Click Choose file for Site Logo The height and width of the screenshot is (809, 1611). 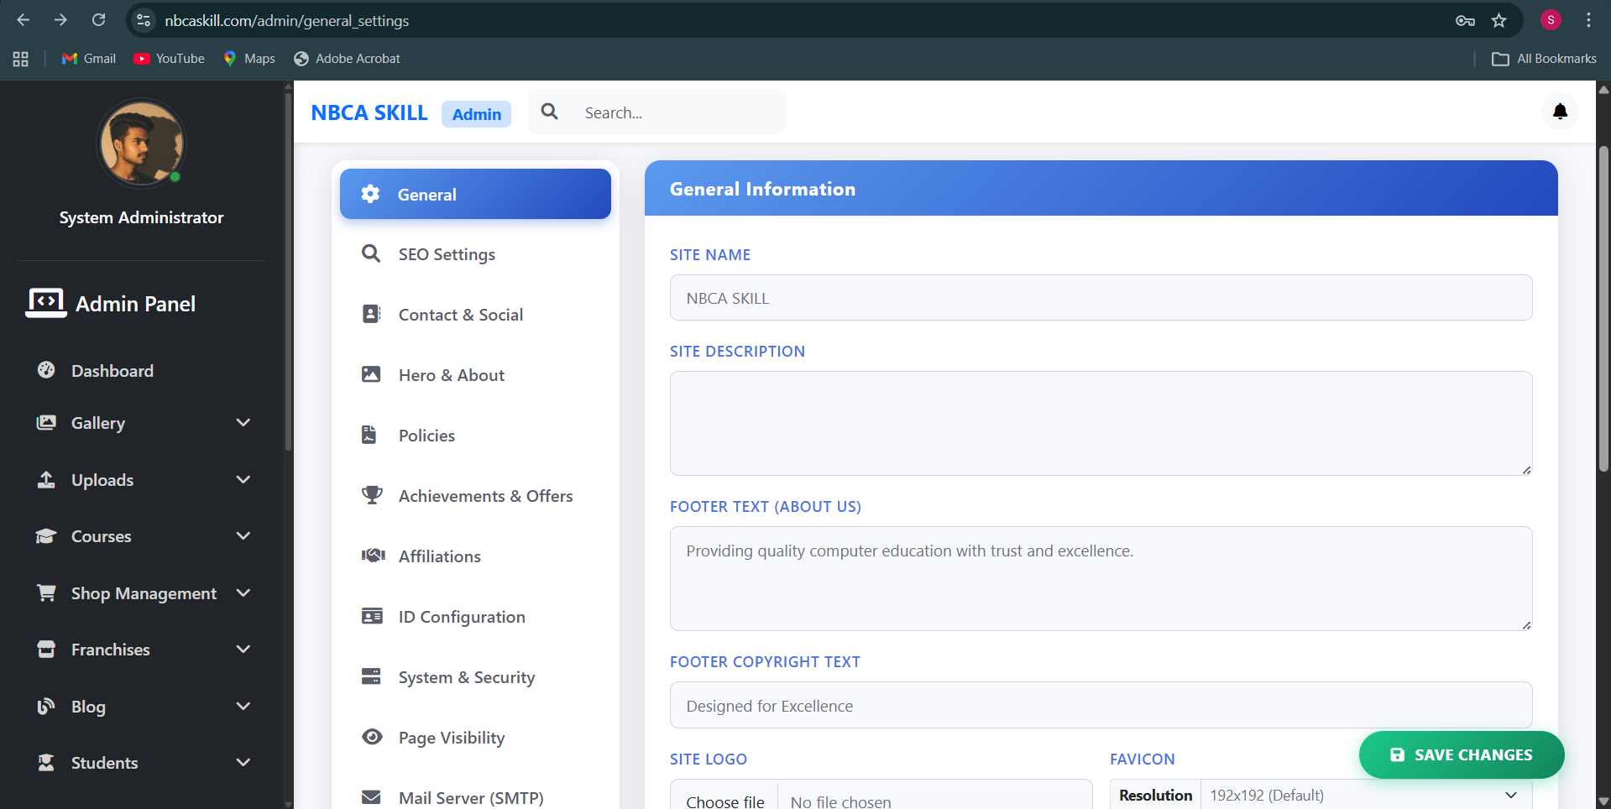pos(724,799)
